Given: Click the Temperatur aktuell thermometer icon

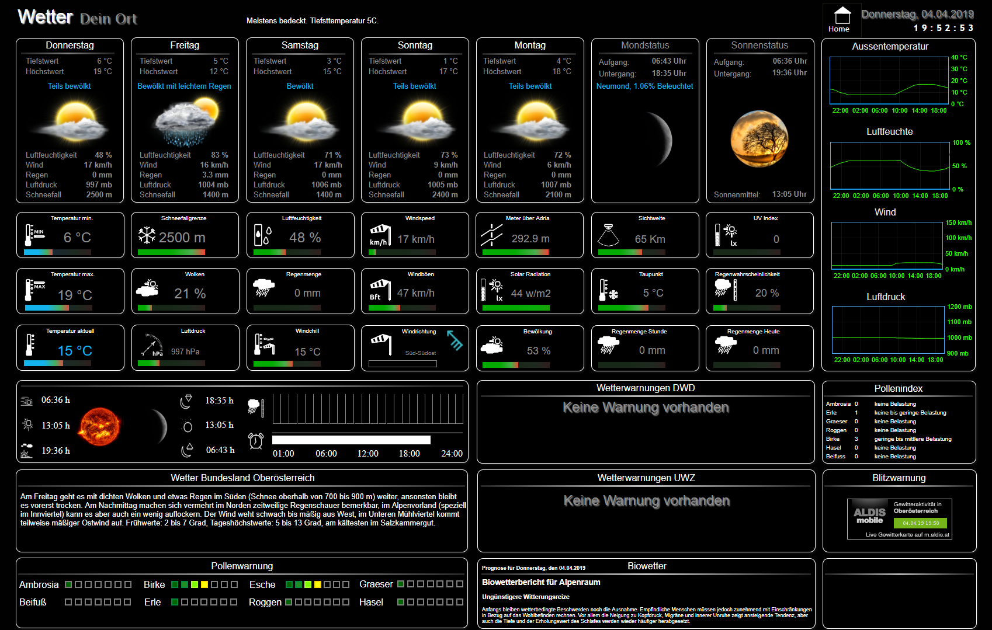Looking at the screenshot, I should [30, 344].
